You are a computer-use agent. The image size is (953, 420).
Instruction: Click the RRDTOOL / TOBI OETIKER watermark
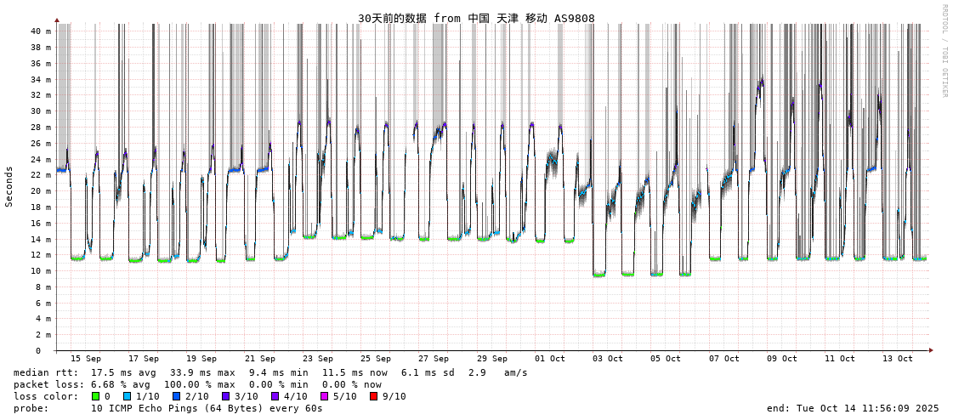tap(944, 51)
